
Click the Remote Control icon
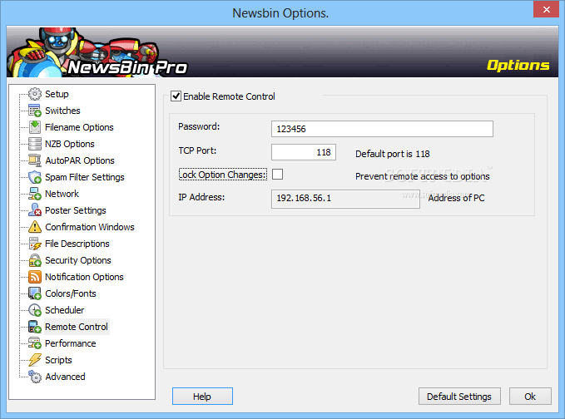click(x=35, y=327)
